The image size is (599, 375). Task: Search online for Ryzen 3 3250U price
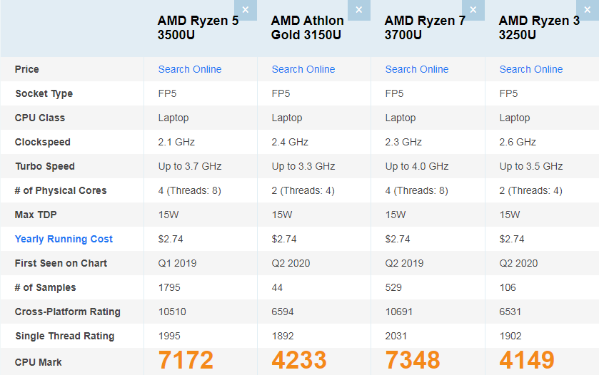tap(530, 69)
